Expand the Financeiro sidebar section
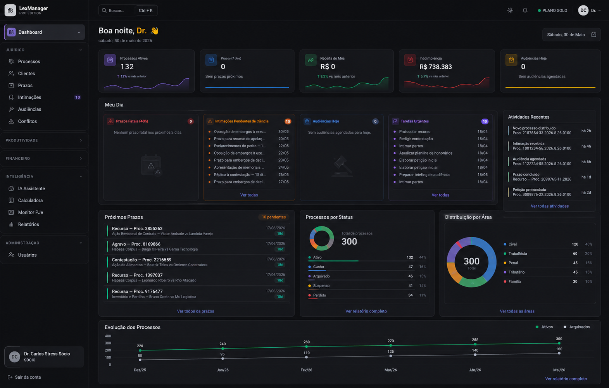Screen dimensions: 609x388 [81, 159]
